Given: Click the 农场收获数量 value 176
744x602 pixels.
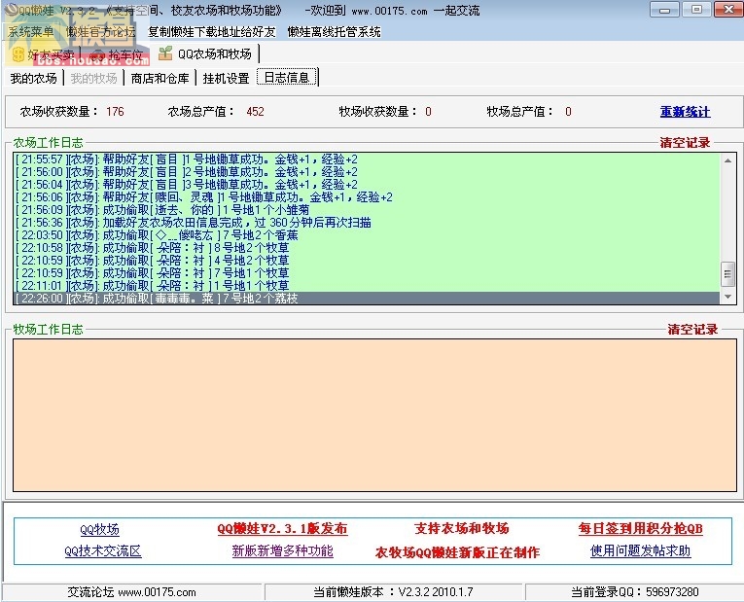Looking at the screenshot, I should click(115, 112).
